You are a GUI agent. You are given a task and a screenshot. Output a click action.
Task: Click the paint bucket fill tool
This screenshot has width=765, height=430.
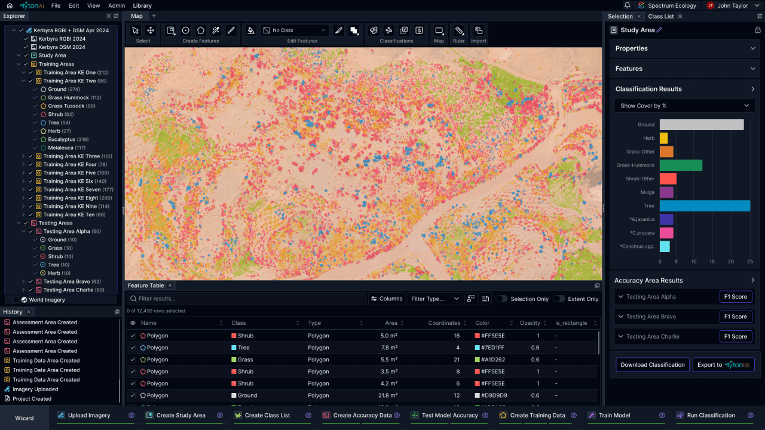tap(251, 30)
